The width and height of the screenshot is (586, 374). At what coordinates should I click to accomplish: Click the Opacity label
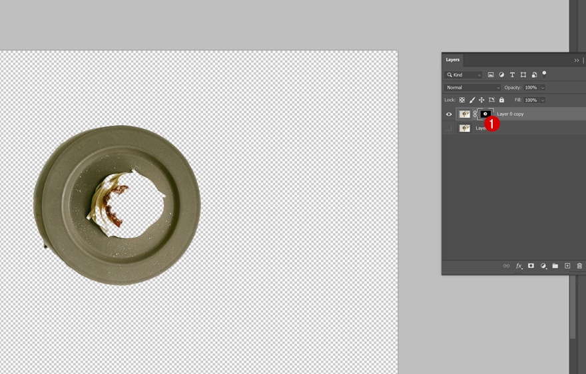coord(512,87)
